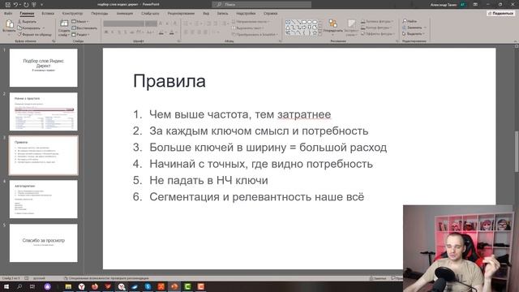Toggle Bold formatting in the Font group
Image resolution: width=519 pixels, height=292 pixels.
click(106, 32)
